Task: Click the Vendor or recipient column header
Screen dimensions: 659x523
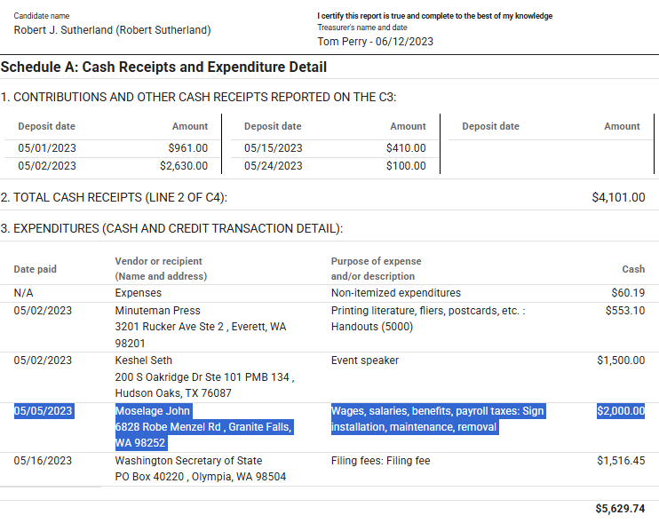Action: [x=161, y=269]
